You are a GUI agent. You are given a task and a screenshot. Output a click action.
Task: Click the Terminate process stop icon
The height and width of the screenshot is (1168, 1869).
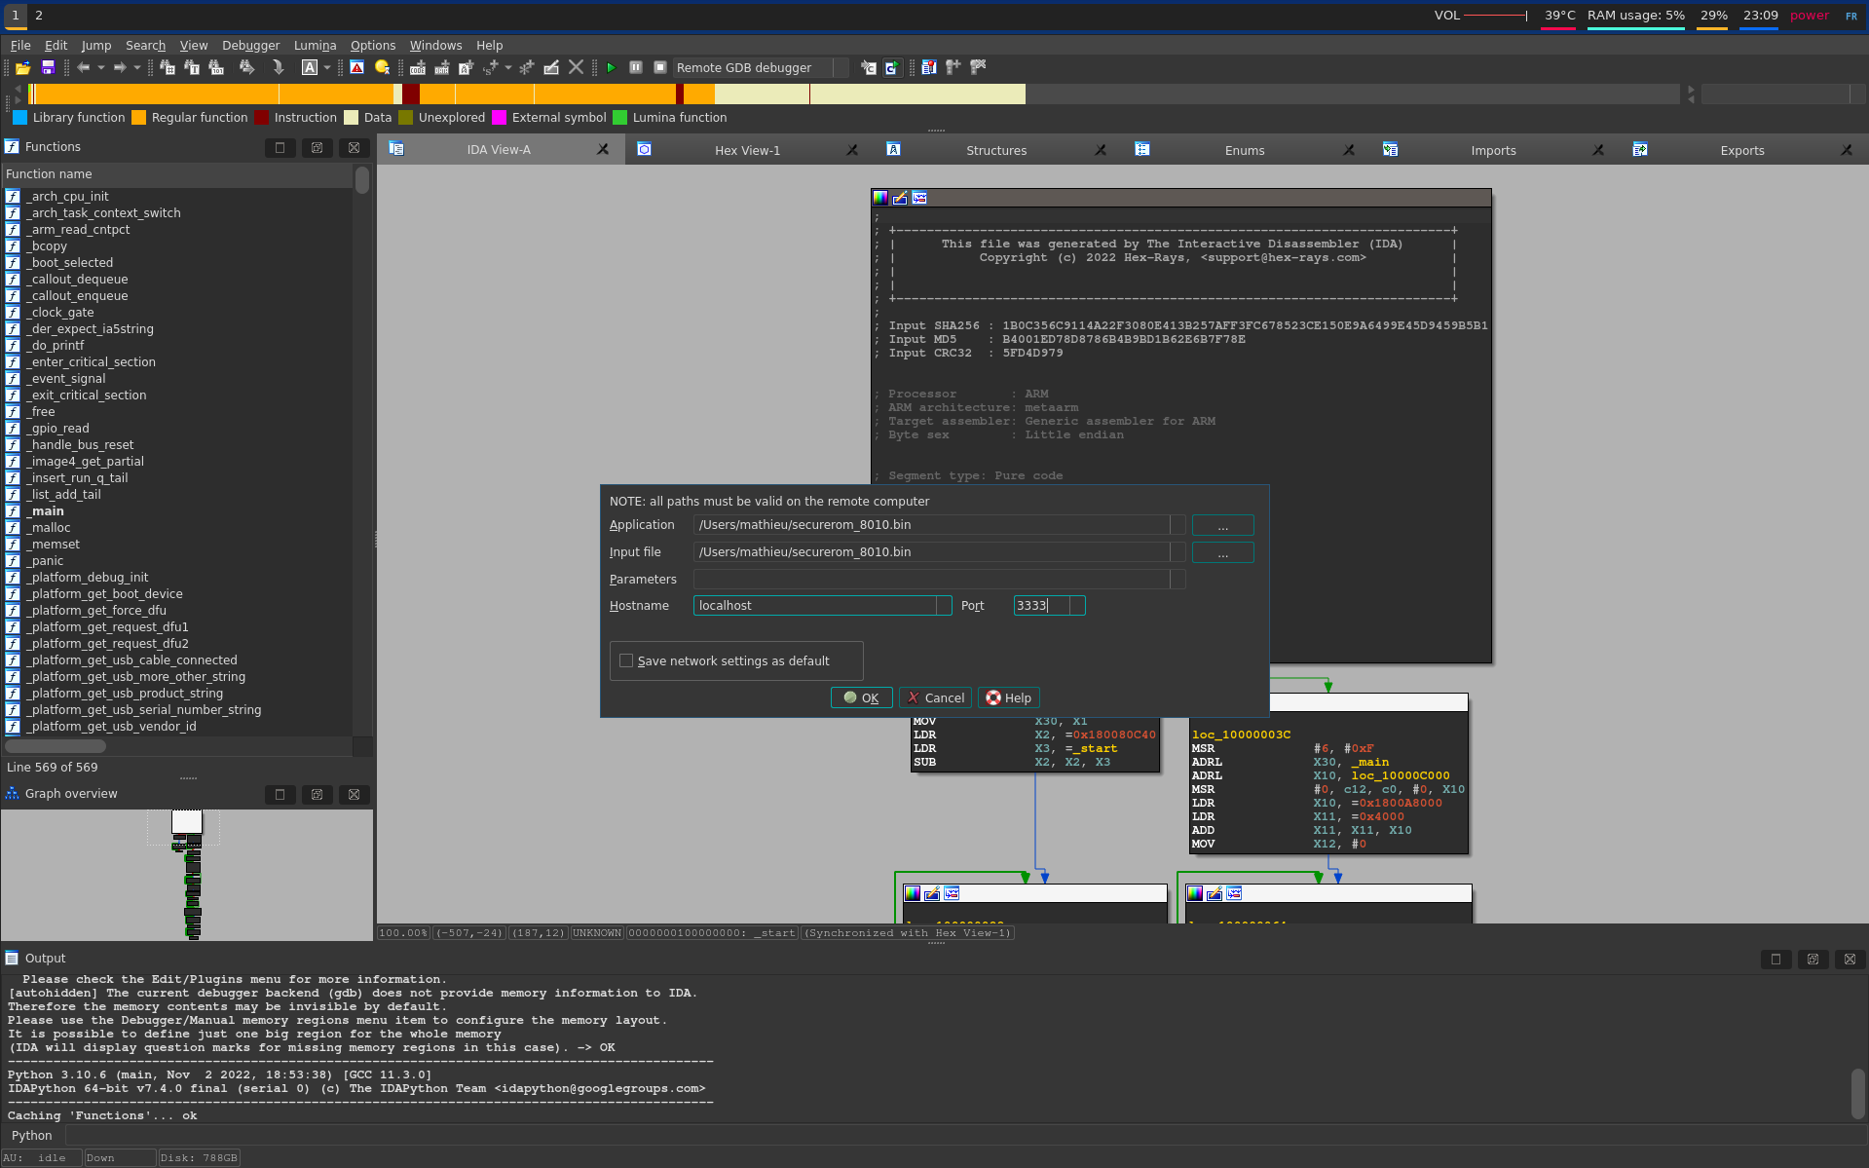(659, 67)
